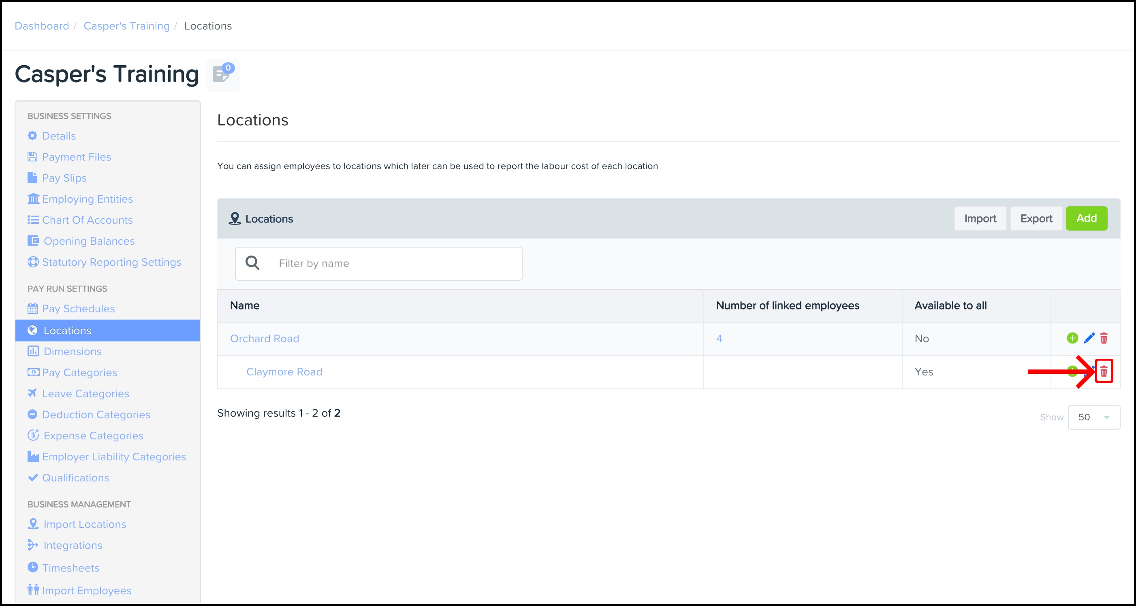
Task: Click the green Add button
Action: (1086, 218)
